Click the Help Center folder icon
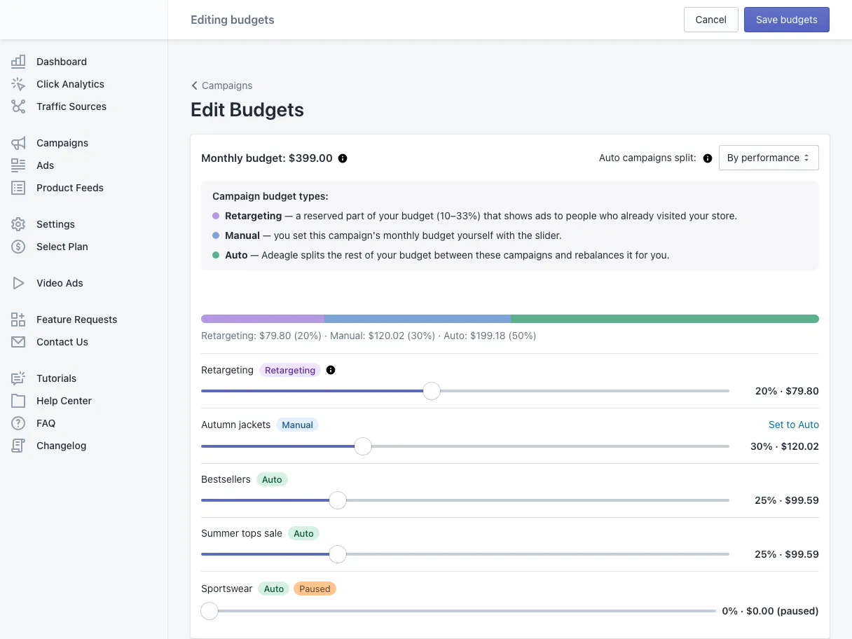This screenshot has height=639, width=852. coord(18,401)
